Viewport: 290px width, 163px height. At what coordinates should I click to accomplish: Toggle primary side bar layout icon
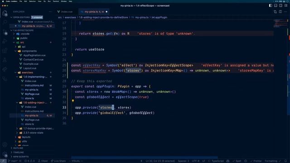coord(271,5)
